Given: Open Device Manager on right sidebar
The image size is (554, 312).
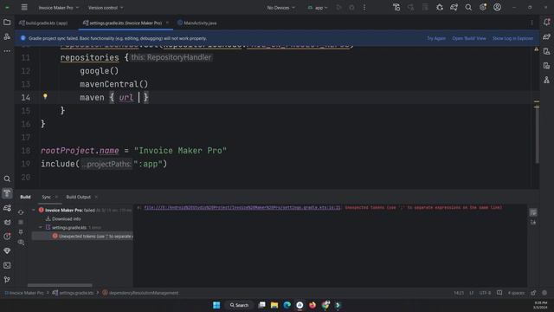Looking at the screenshot, I should pyautogui.click(x=546, y=51).
